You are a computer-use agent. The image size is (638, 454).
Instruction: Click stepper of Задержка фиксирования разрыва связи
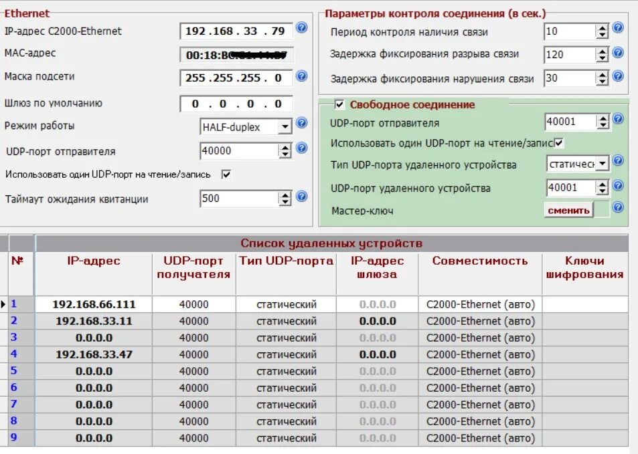coord(602,54)
